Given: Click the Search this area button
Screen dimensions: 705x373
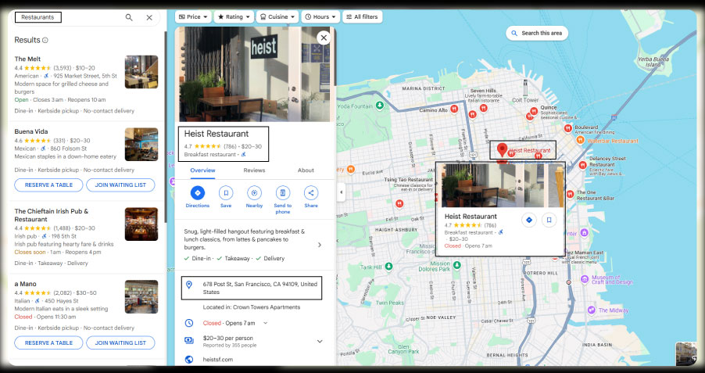Looking at the screenshot, I should pos(535,33).
